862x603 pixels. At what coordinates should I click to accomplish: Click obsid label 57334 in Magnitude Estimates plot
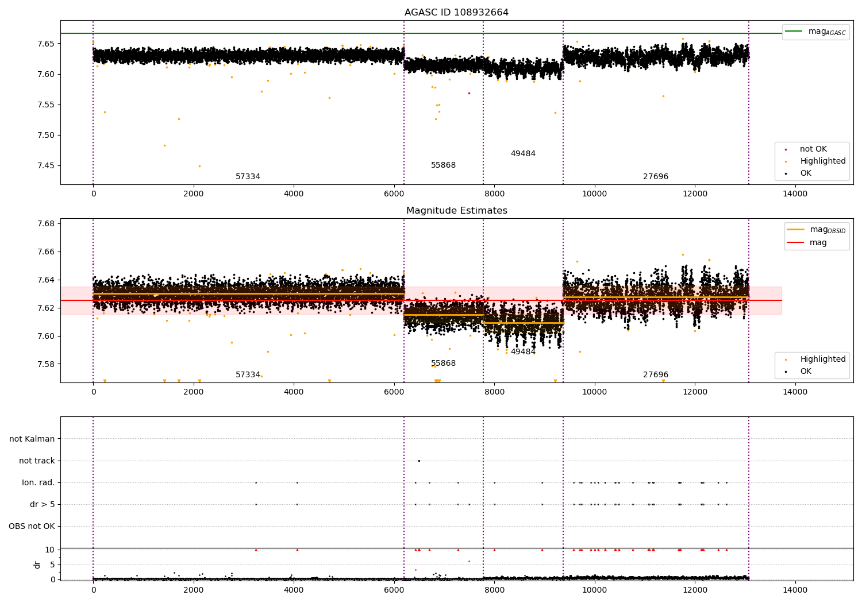(248, 375)
